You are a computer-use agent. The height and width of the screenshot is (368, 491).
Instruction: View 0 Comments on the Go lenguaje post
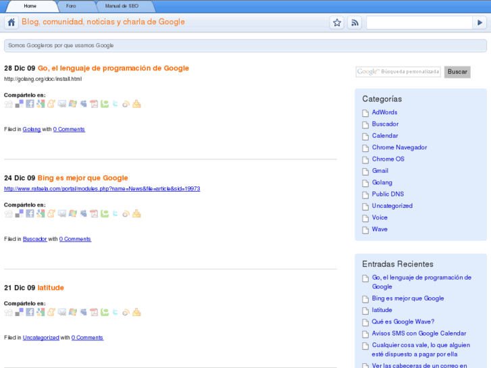coord(69,129)
